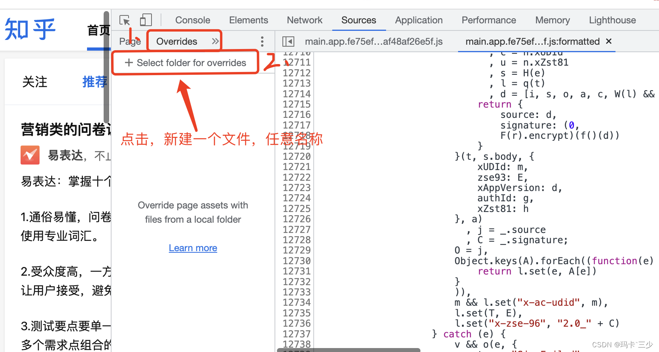
Task: Open the Console tab
Action: (x=193, y=20)
